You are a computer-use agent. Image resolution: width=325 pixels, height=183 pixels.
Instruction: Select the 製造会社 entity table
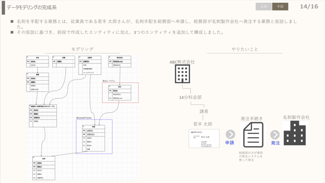120,61
